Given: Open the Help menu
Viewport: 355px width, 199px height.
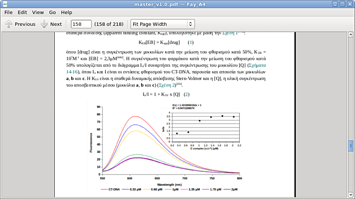Looking at the screenshot, I should [x=67, y=12].
